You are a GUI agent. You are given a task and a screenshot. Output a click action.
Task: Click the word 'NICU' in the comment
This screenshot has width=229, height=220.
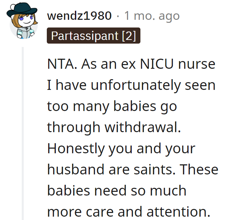tap(157, 64)
